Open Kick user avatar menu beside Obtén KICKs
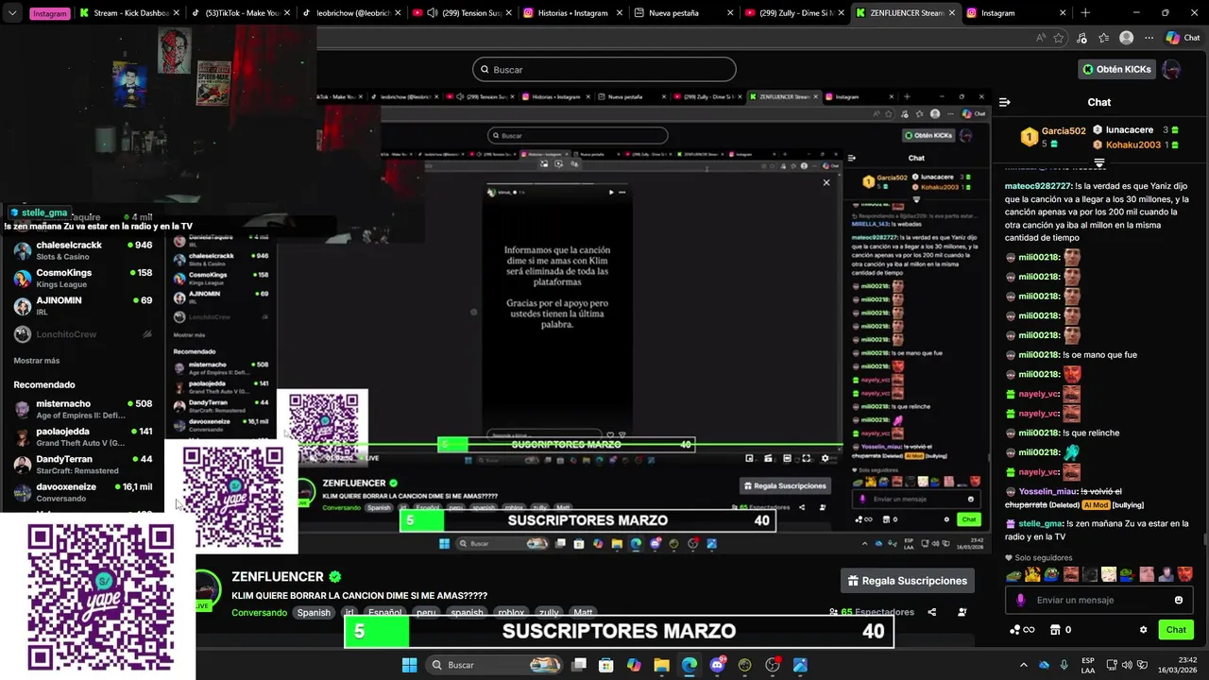The width and height of the screenshot is (1209, 680). tap(1171, 69)
